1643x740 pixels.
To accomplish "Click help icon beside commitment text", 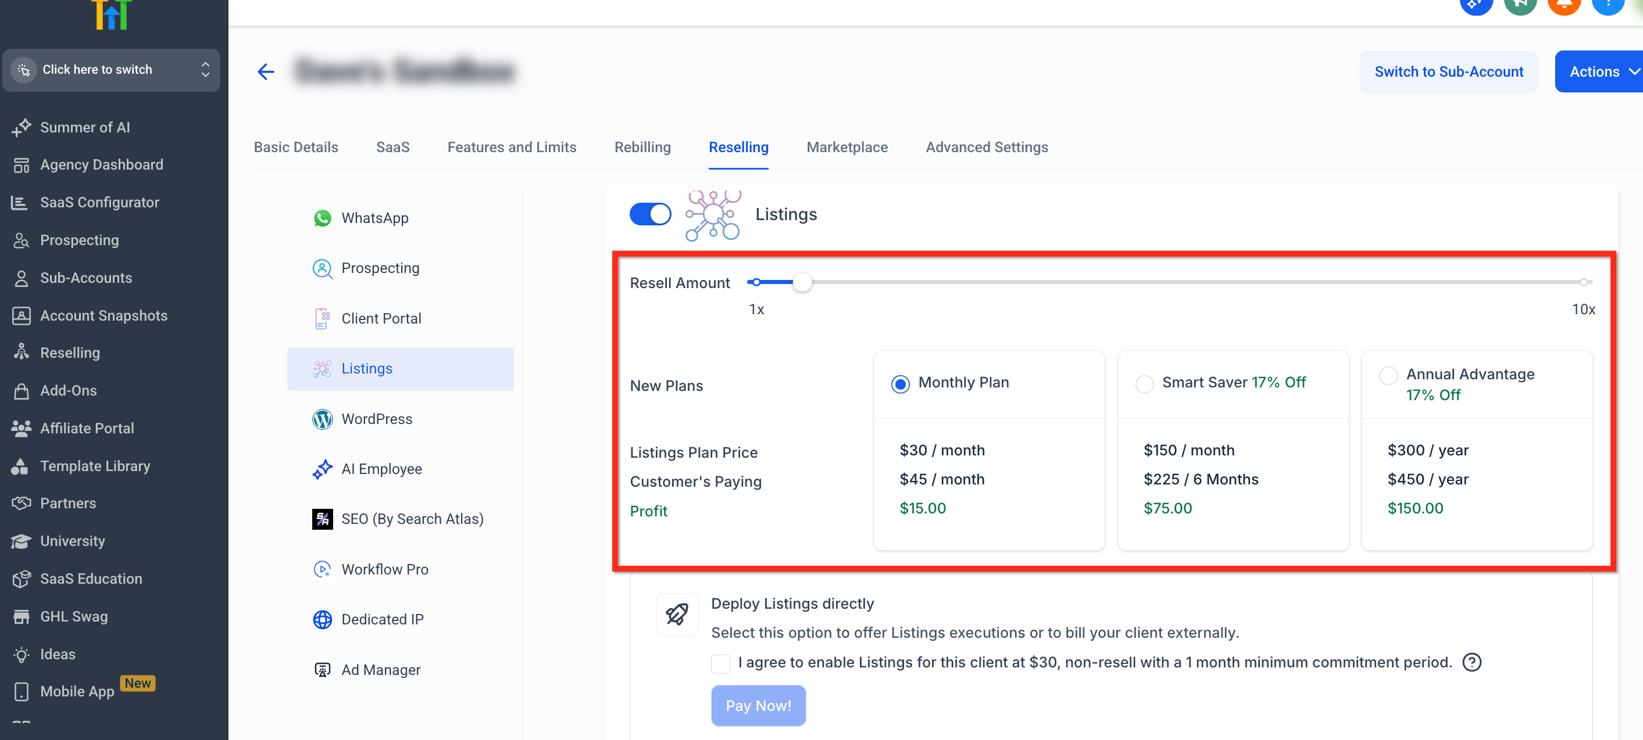I will [1471, 662].
